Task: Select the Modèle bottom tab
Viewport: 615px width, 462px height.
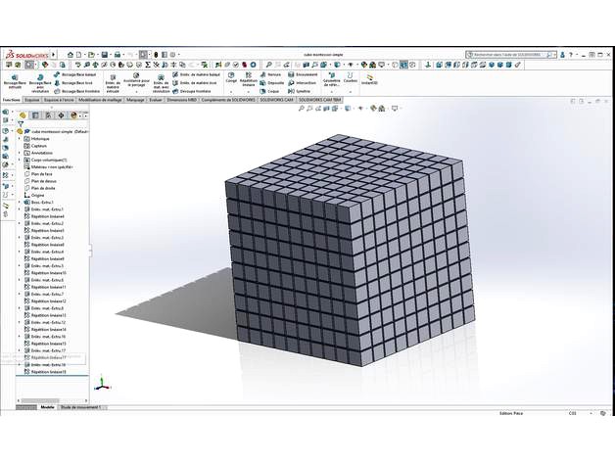Action: click(47, 407)
